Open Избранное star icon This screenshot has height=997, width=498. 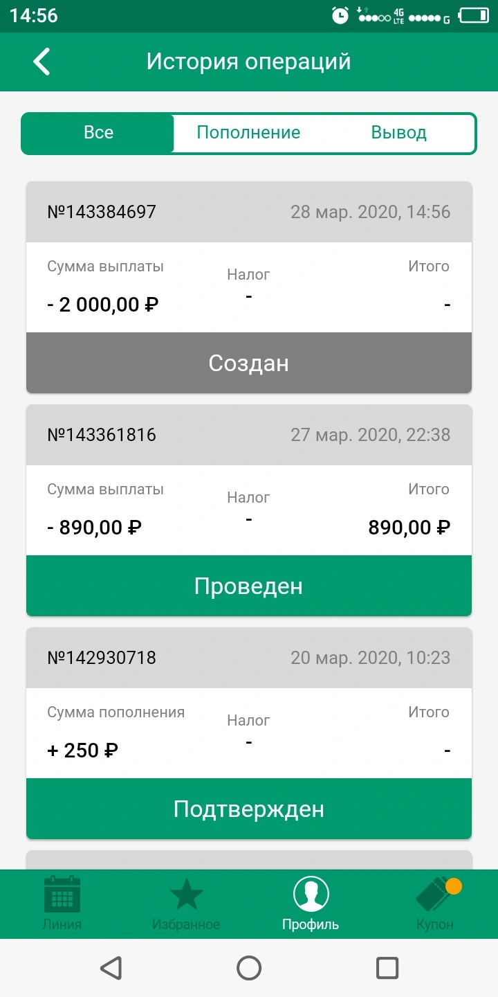point(187,894)
